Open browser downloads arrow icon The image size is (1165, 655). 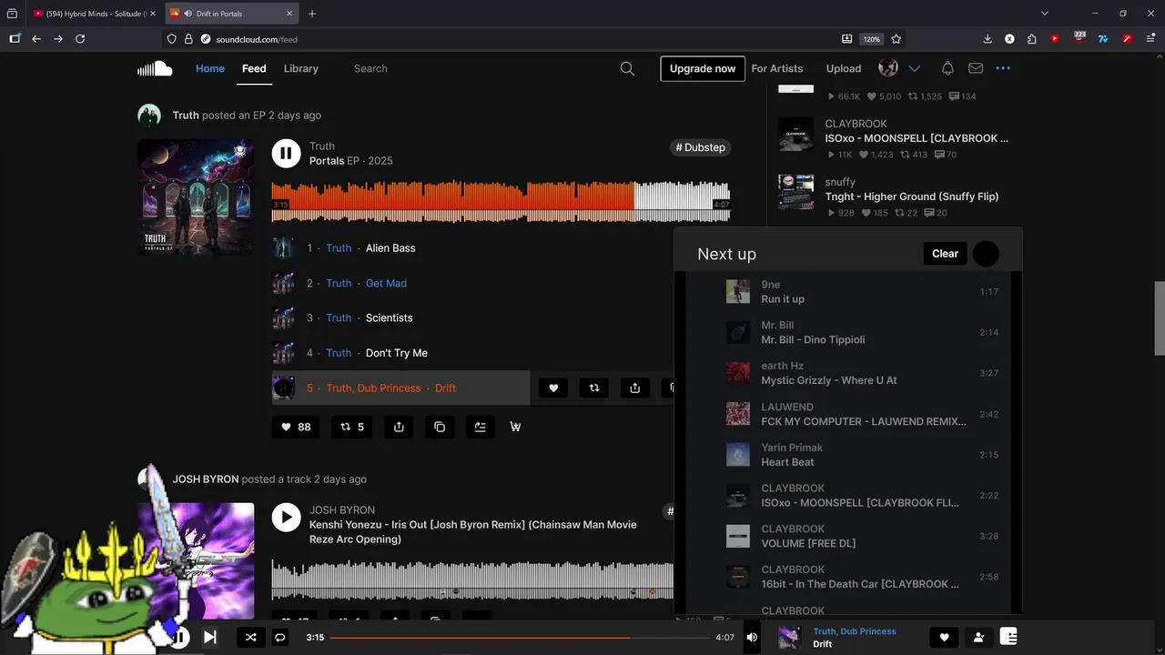click(x=988, y=39)
